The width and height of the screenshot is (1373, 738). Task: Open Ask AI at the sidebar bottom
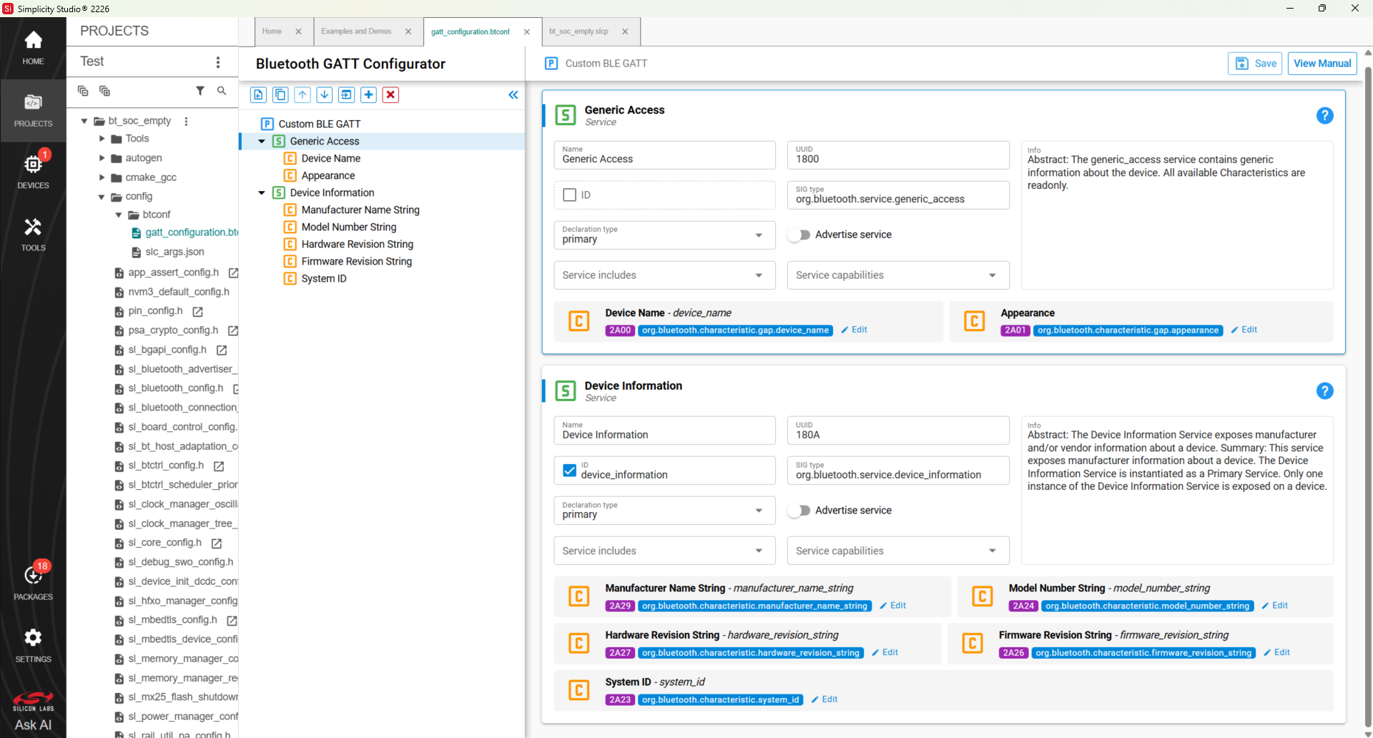(x=33, y=724)
